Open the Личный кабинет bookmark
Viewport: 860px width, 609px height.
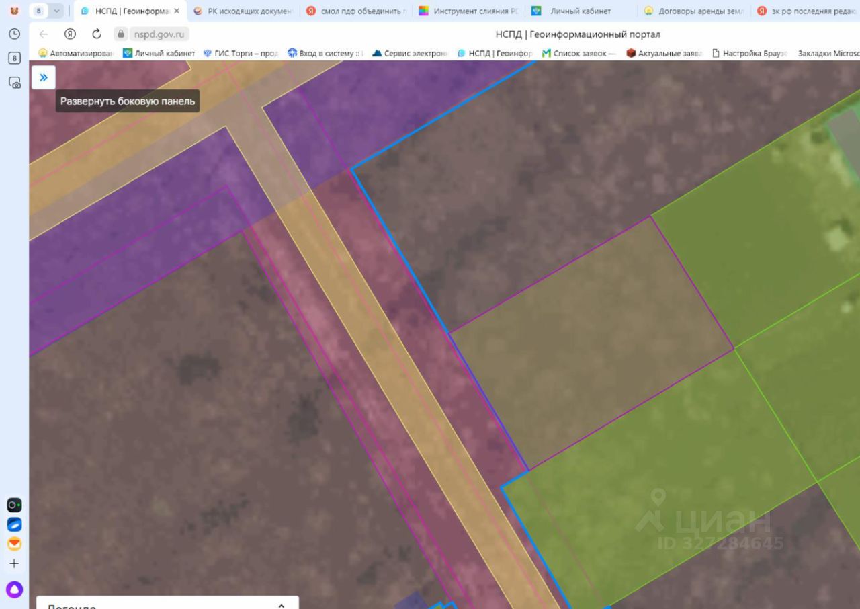159,54
